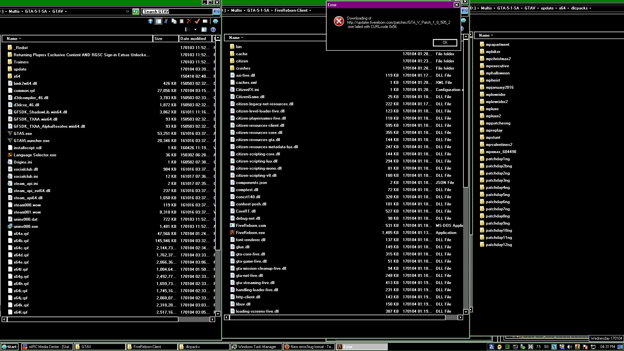Click the red X Delete icon
Screen dimensions: 624x351
(x=189, y=21)
